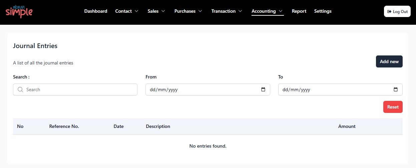Image resolution: width=416 pixels, height=168 pixels.
Task: Go to the Dashboard page
Action: (x=96, y=11)
